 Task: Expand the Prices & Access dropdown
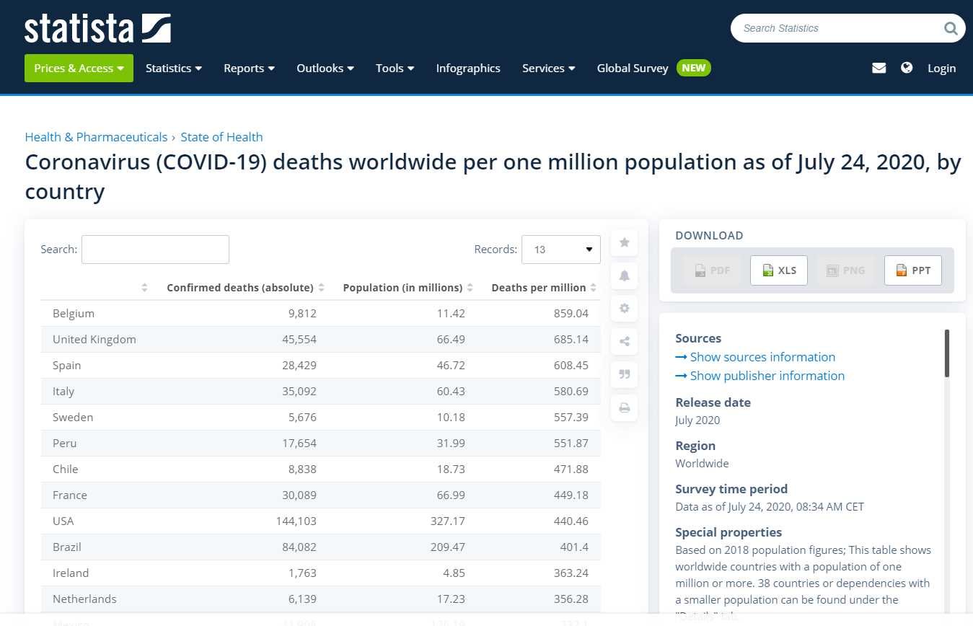point(79,68)
